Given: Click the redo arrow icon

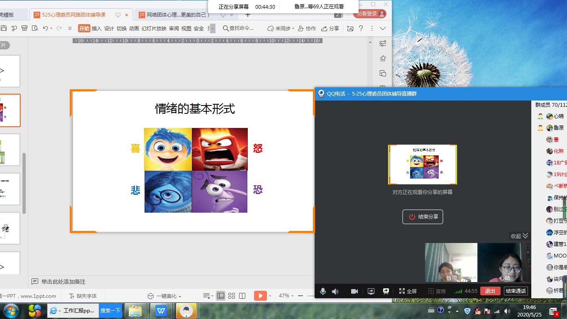Looking at the screenshot, I should click(x=59, y=28).
